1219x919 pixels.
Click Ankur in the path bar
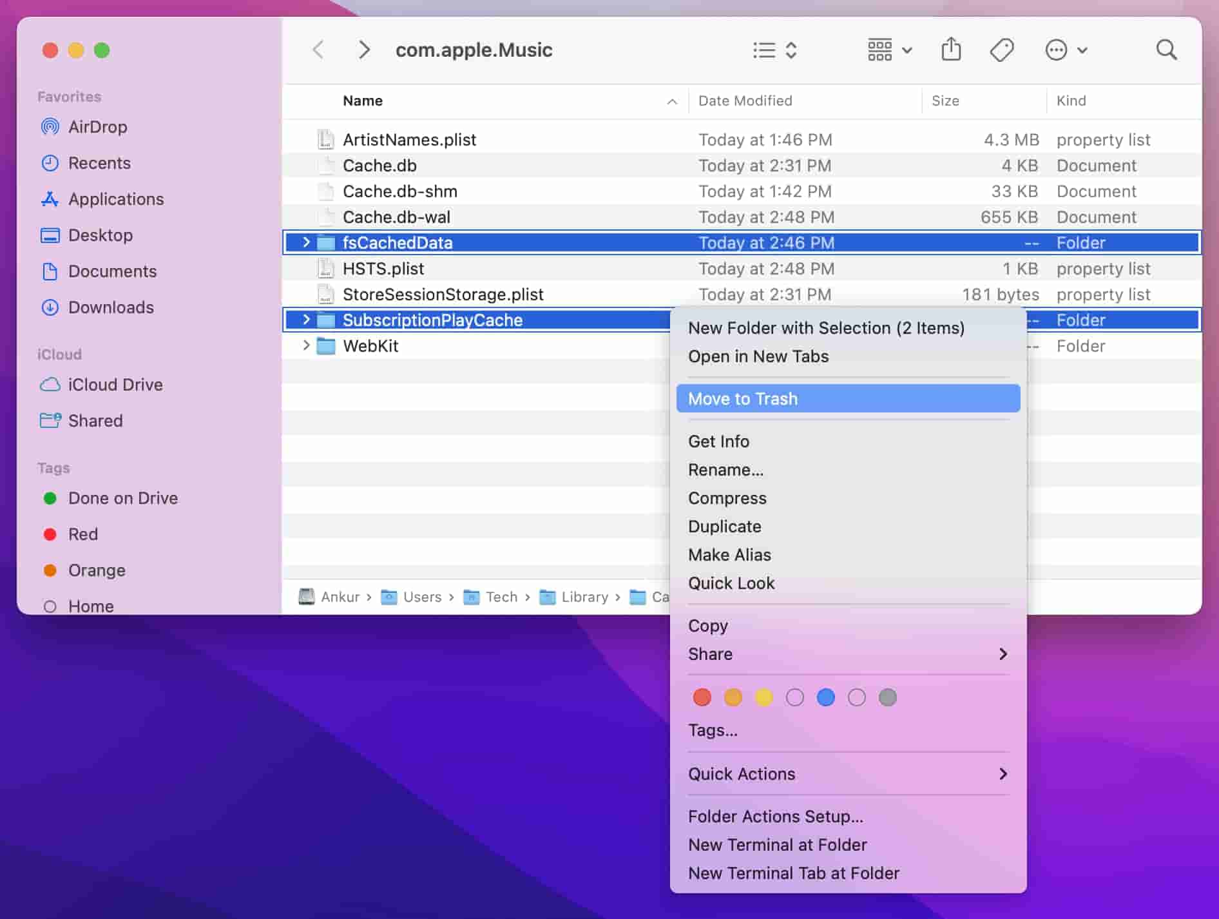point(329,597)
